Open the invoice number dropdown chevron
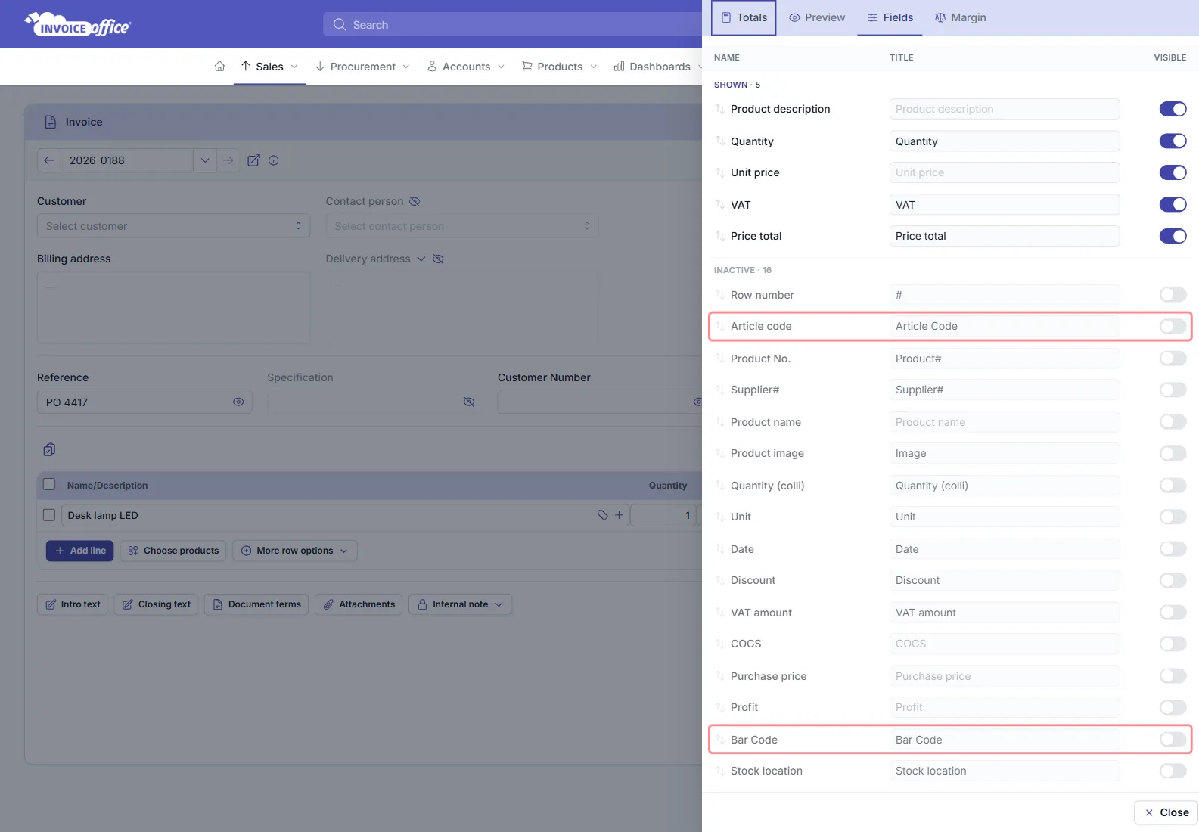This screenshot has width=1199, height=832. [x=205, y=160]
